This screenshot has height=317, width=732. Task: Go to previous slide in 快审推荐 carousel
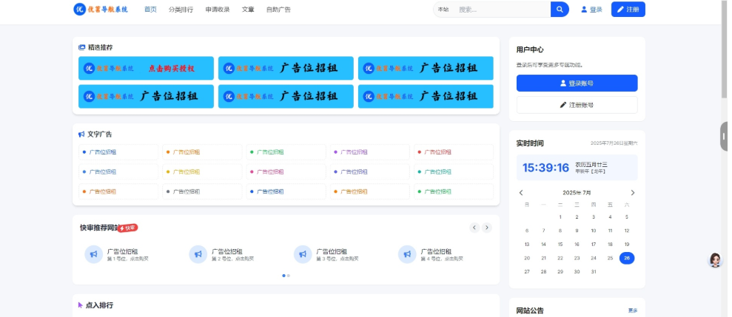pyautogui.click(x=474, y=228)
